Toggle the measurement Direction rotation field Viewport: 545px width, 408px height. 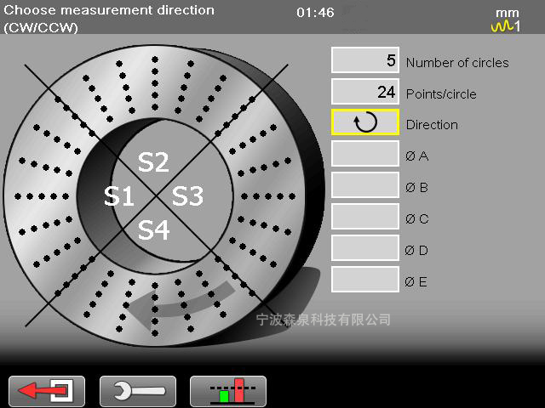point(365,122)
